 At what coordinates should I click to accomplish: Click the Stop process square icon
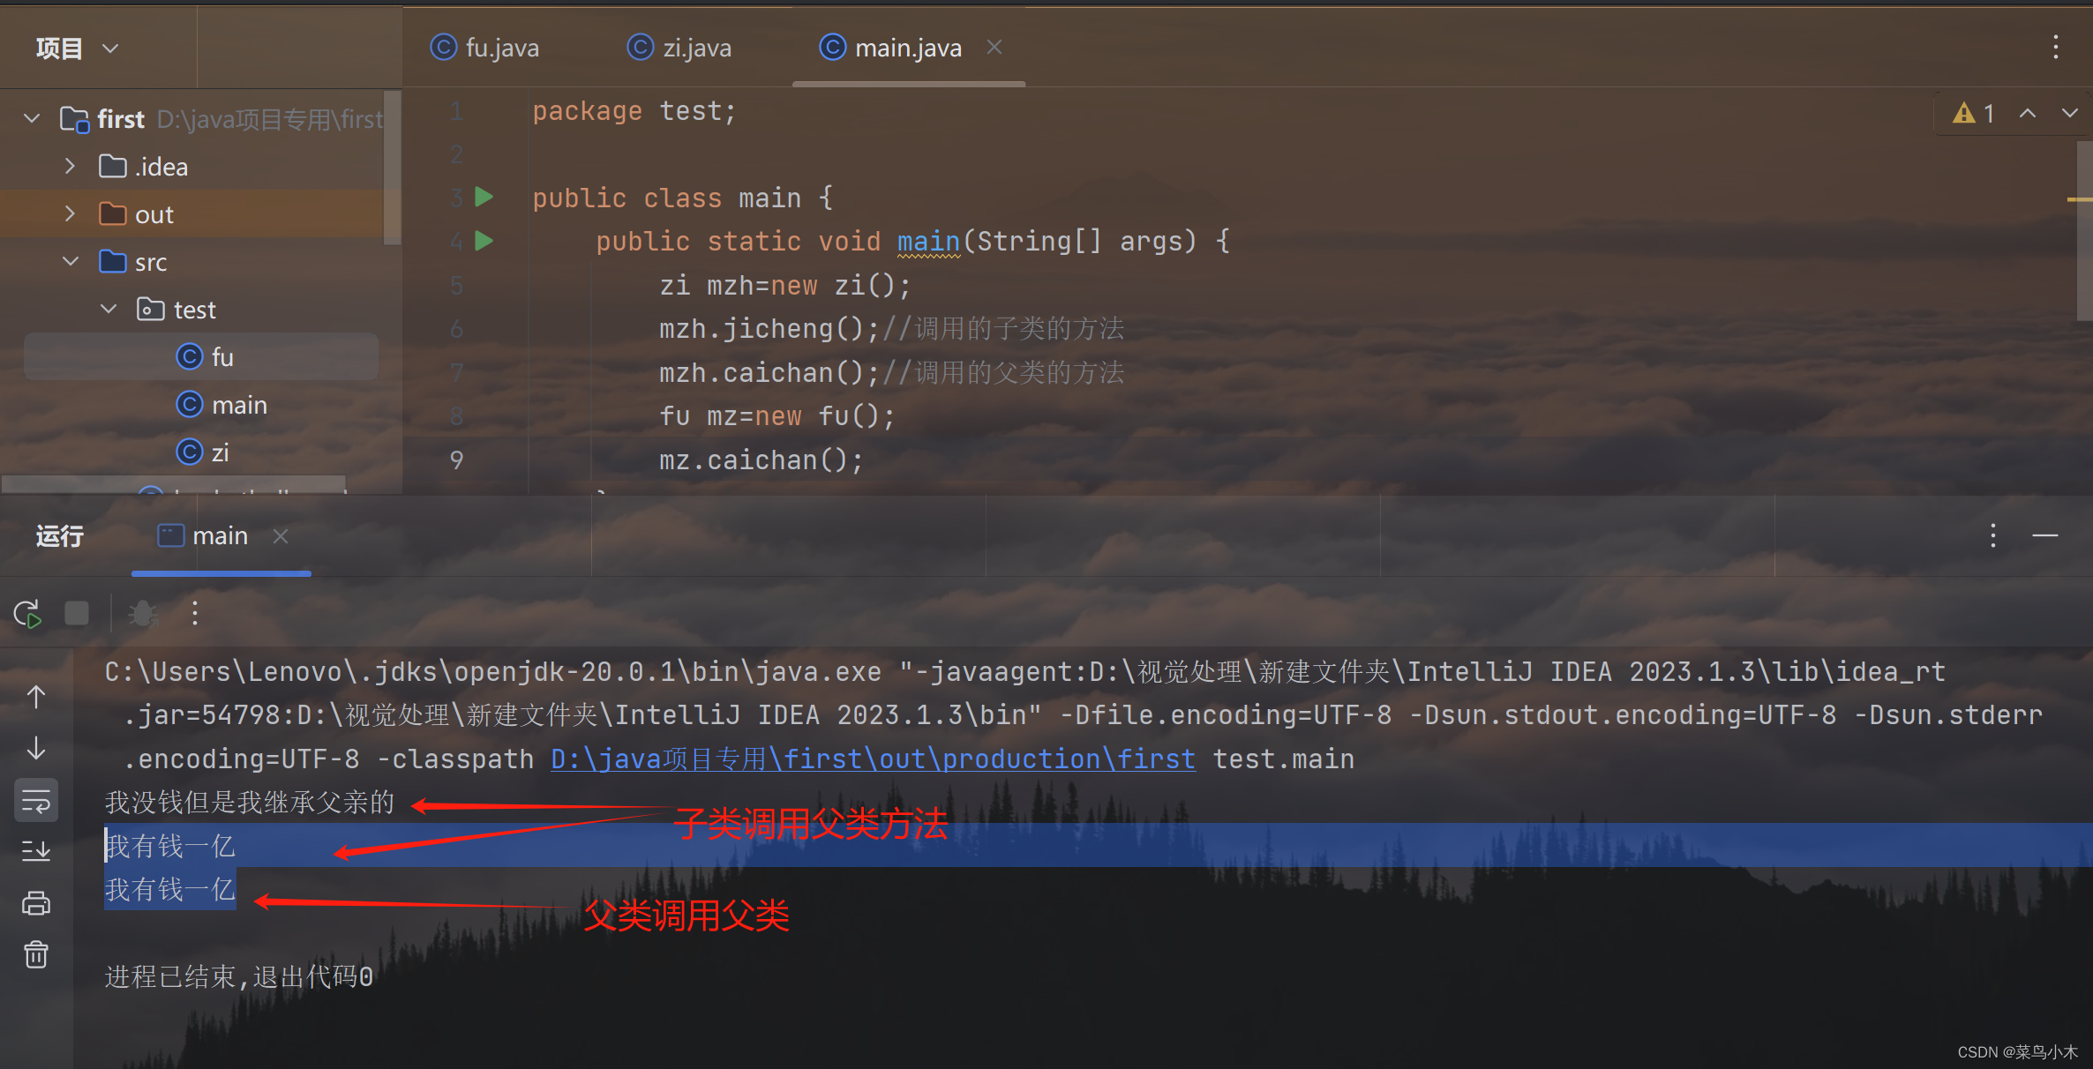[x=78, y=613]
